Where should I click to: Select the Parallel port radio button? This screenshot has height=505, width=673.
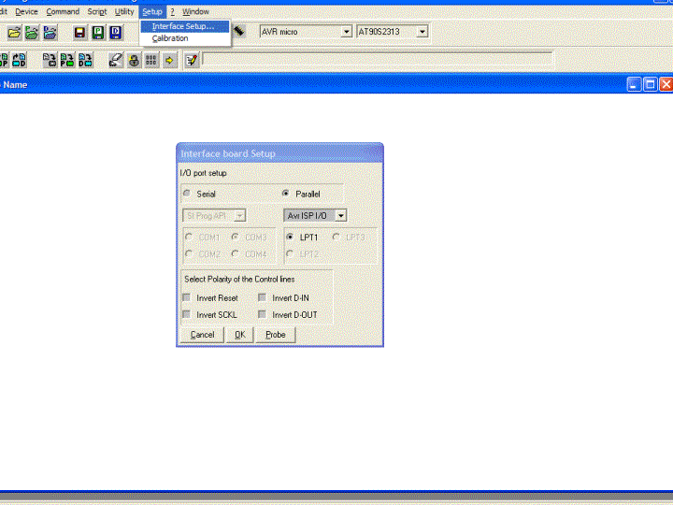tap(286, 194)
